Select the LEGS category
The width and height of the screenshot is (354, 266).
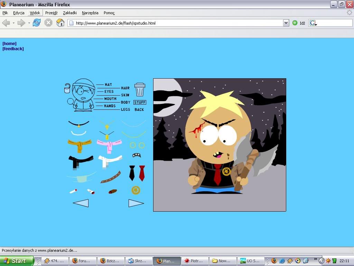click(125, 109)
